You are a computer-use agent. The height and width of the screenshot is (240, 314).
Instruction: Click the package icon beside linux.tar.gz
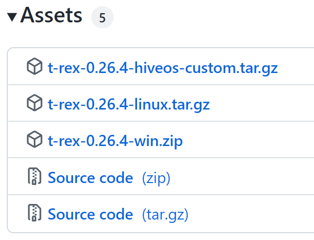(34, 104)
